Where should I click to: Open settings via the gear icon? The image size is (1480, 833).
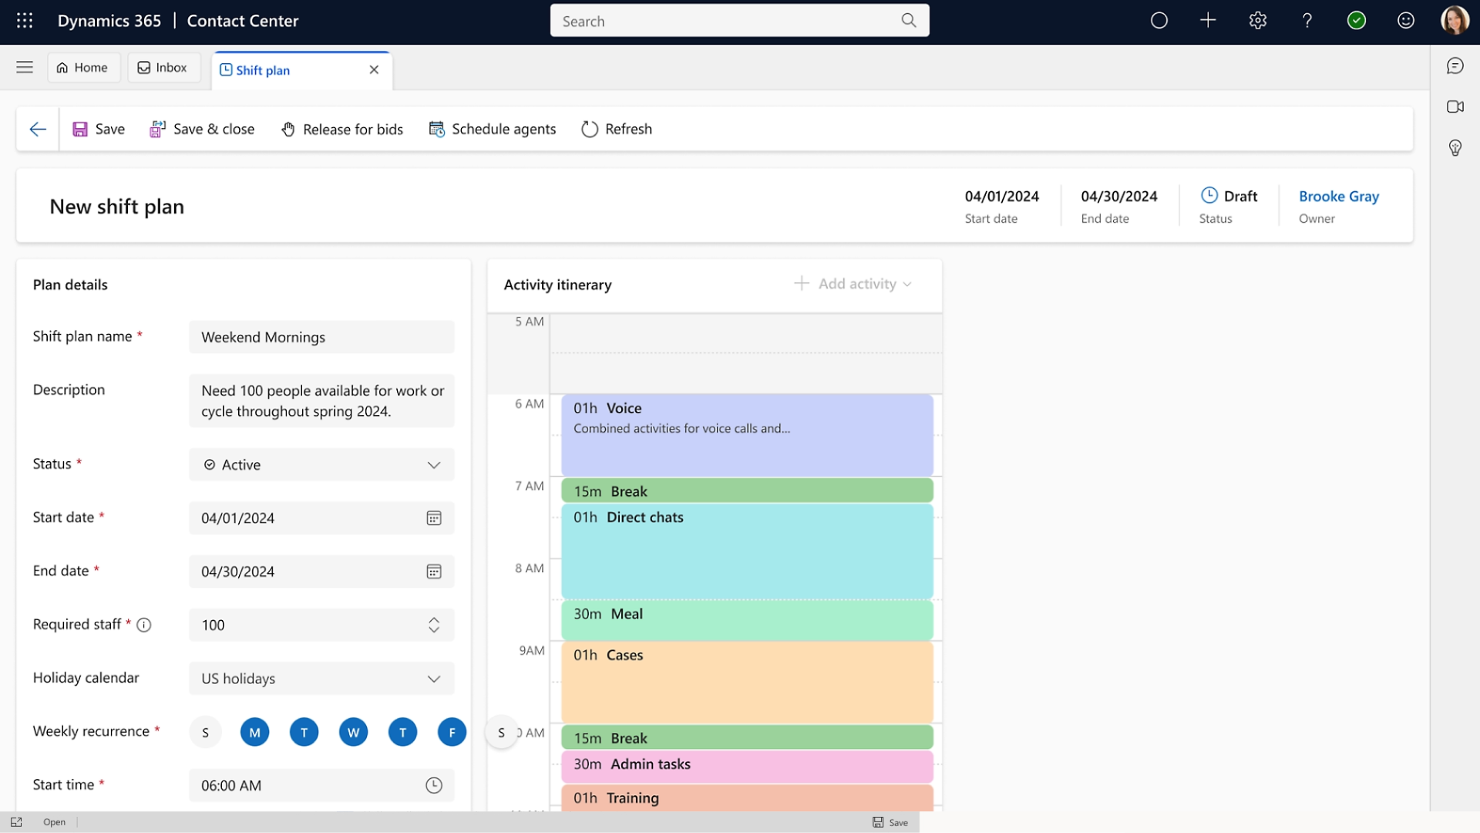1258,21
